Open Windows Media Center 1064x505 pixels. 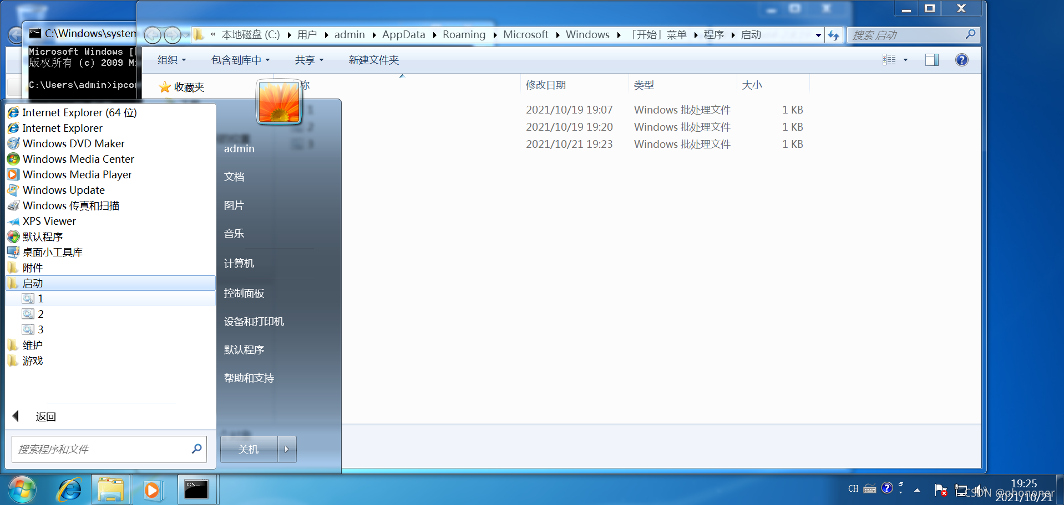pyautogui.click(x=71, y=159)
